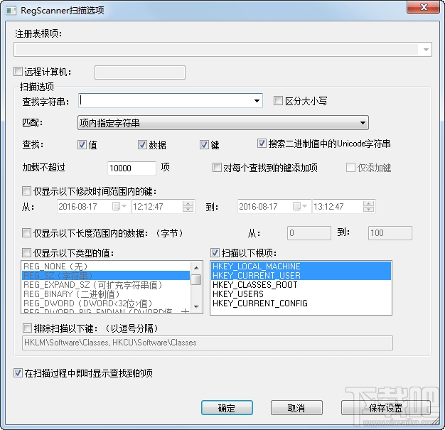Select HKEY_CURRENT_CONFIG root key

pos(301,303)
